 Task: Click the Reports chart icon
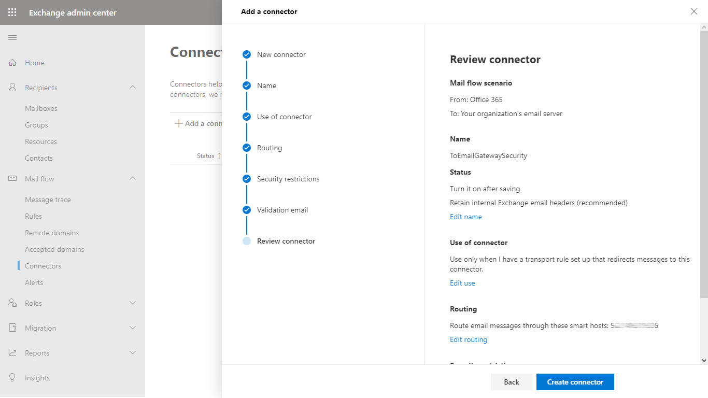[13, 353]
